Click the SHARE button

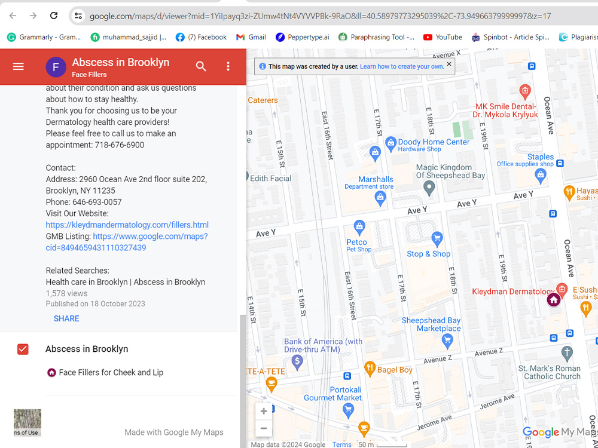click(x=66, y=318)
